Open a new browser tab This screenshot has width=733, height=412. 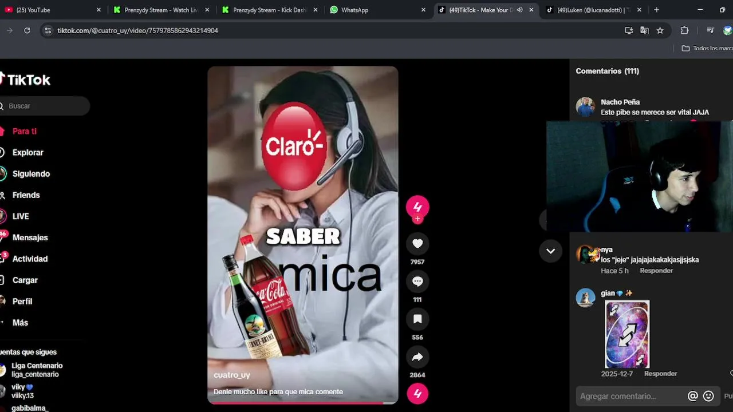656,10
